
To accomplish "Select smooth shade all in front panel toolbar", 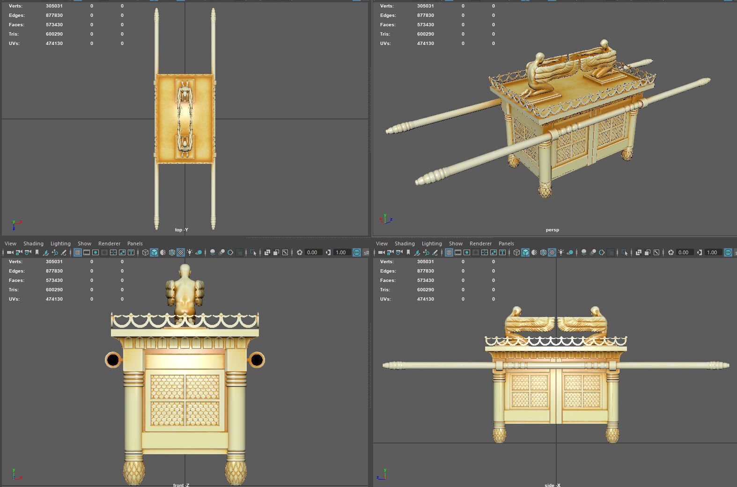I will click(x=154, y=252).
